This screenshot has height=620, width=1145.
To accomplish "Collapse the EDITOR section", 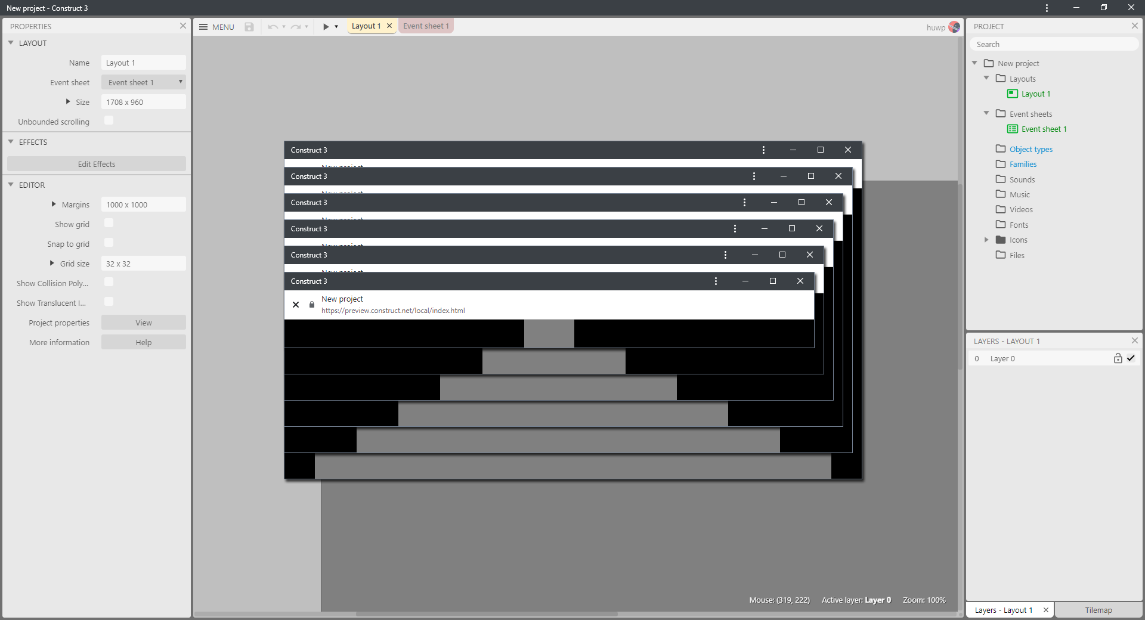I will point(11,185).
